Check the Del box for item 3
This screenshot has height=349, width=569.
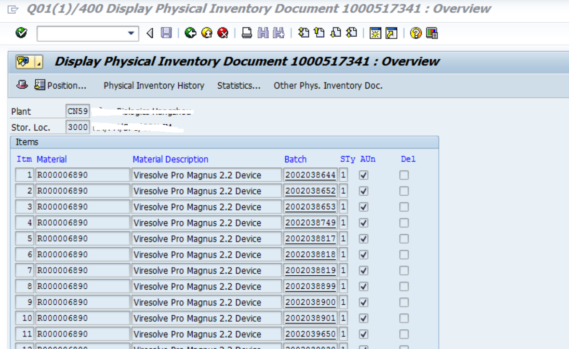point(404,207)
